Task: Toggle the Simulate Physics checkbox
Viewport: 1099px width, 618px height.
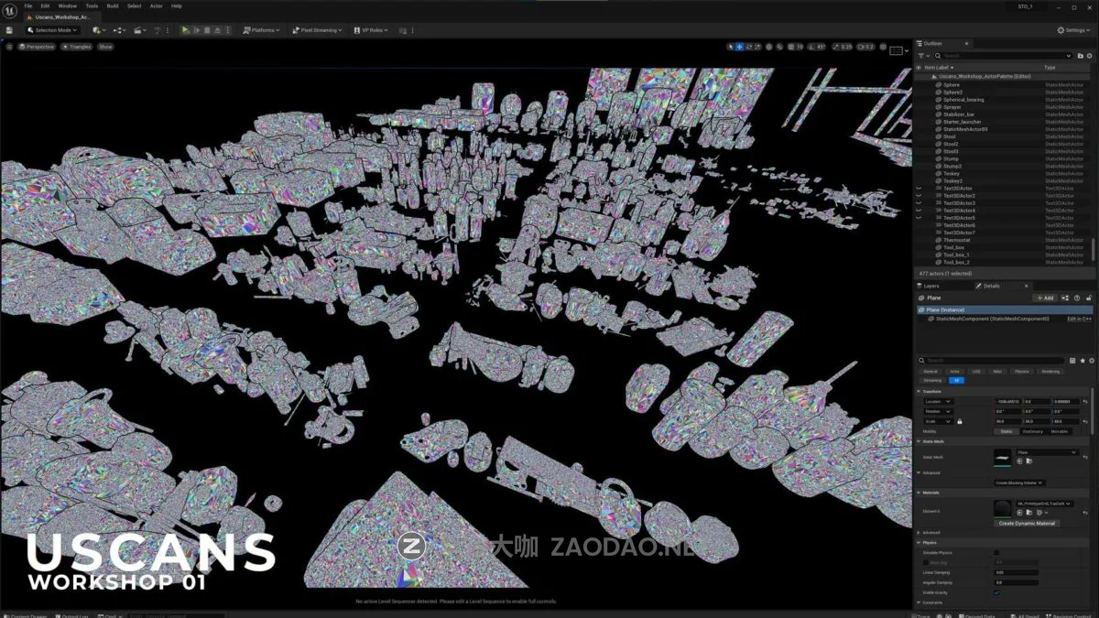Action: tap(996, 552)
